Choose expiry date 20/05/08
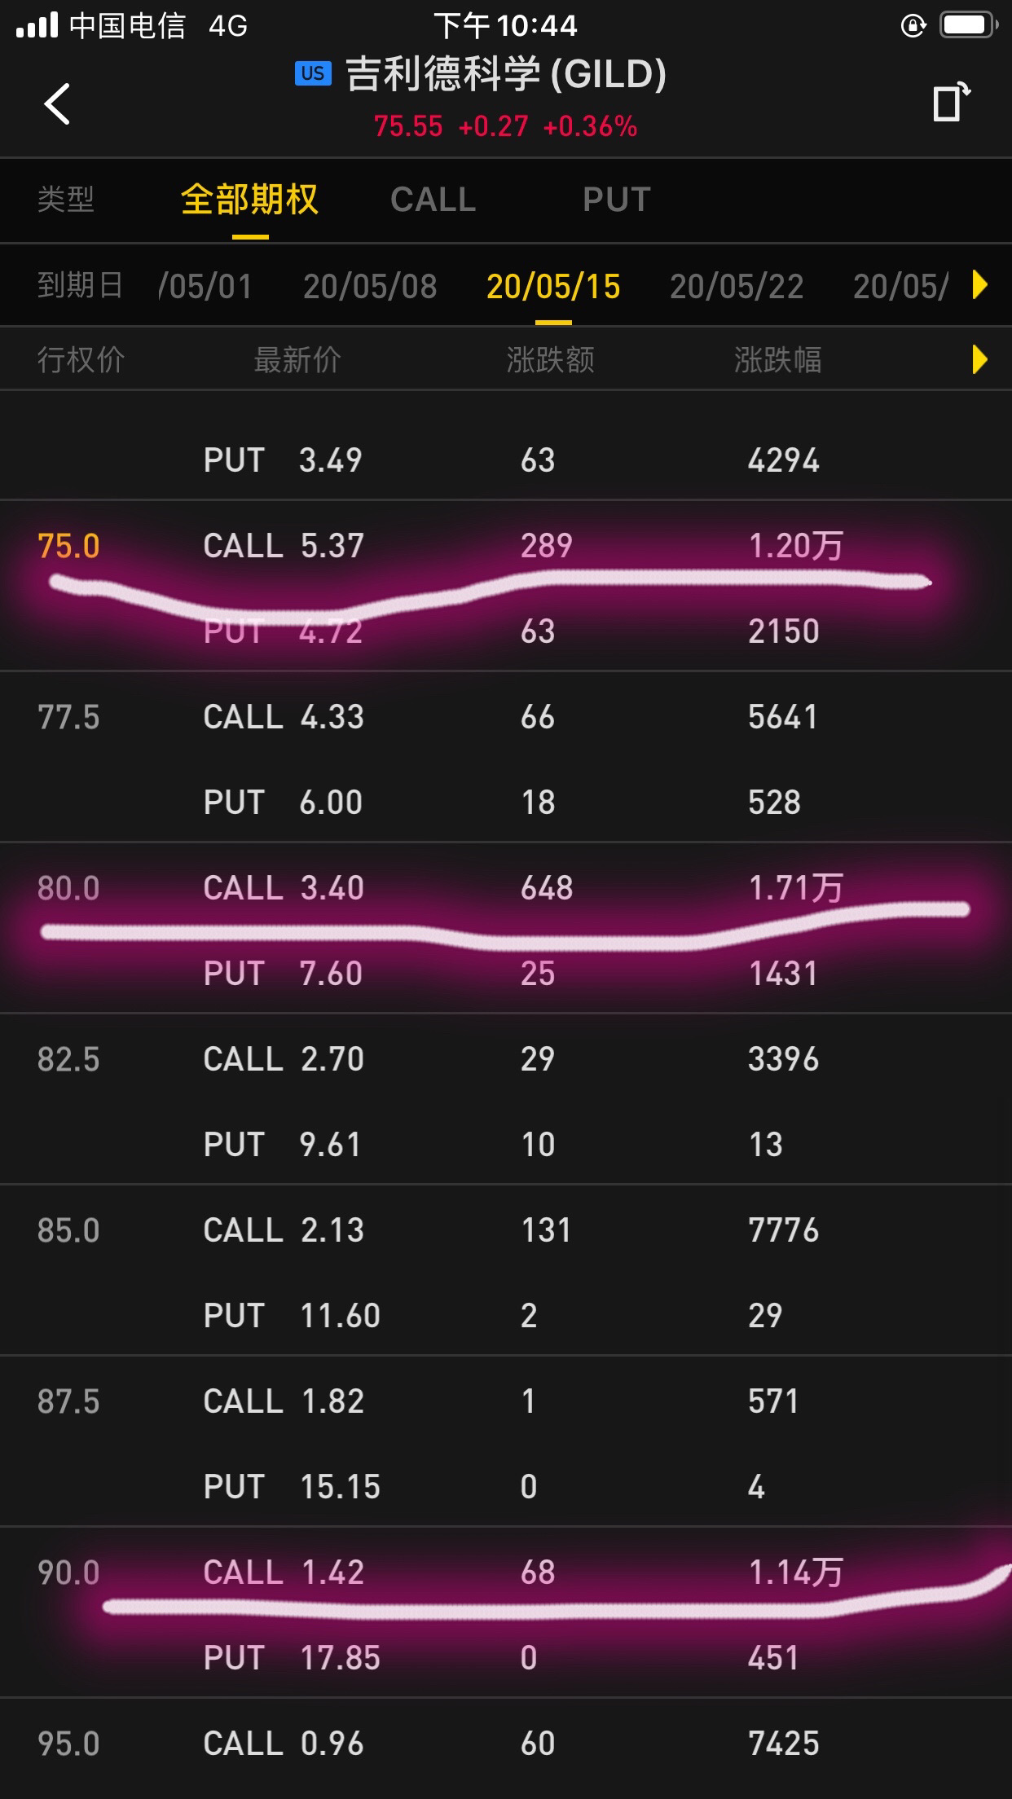Viewport: 1012px width, 1799px height. (x=370, y=286)
